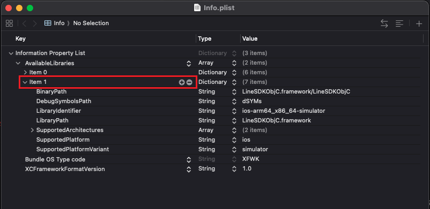Click the Value column header
This screenshot has width=430, height=209.
[x=250, y=38]
